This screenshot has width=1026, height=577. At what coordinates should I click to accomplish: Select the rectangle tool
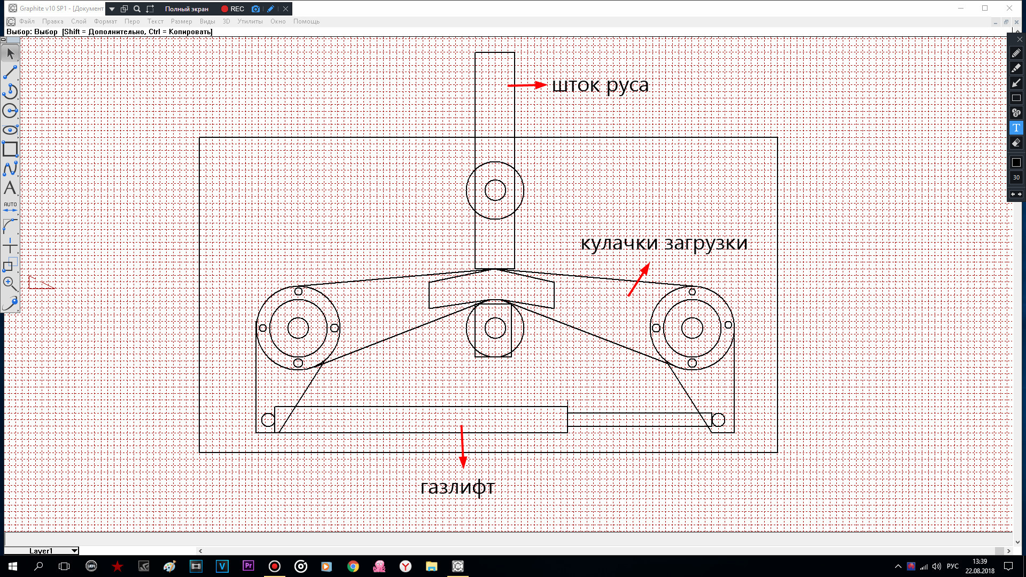point(10,149)
